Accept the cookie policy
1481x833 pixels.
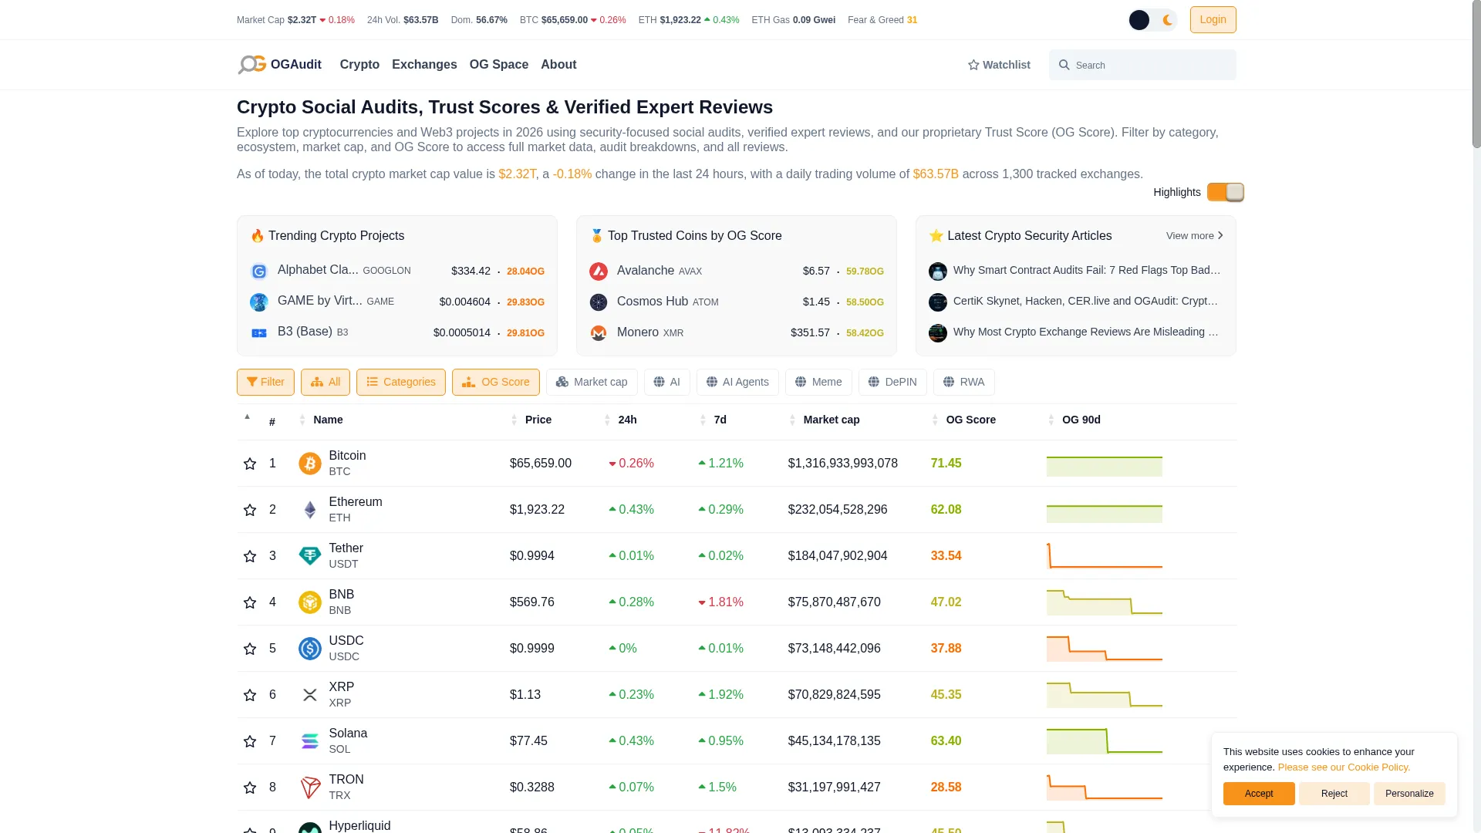pyautogui.click(x=1259, y=794)
